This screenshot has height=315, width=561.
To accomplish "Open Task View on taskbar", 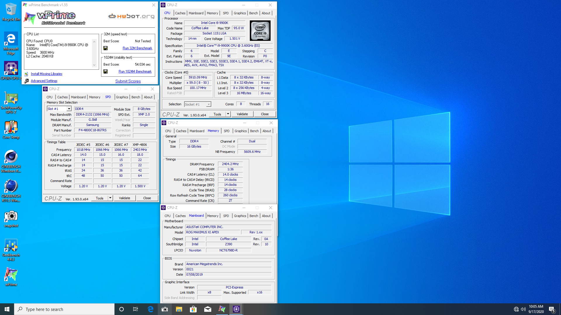I will coord(136,309).
